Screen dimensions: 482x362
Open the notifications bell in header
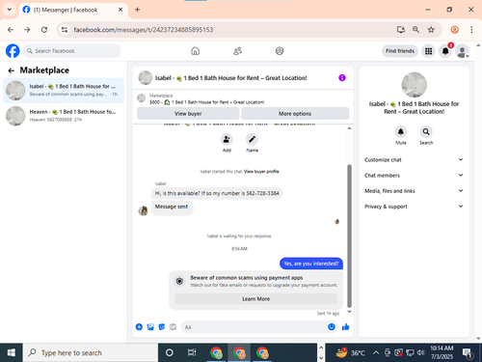[x=445, y=51]
